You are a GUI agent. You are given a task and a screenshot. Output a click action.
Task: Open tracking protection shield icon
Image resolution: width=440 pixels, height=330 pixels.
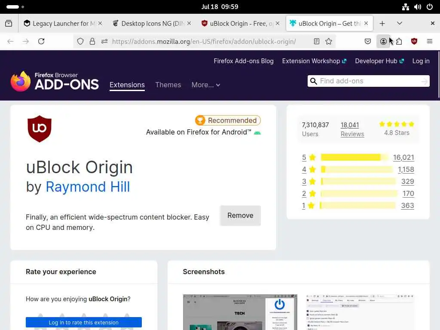click(x=80, y=42)
